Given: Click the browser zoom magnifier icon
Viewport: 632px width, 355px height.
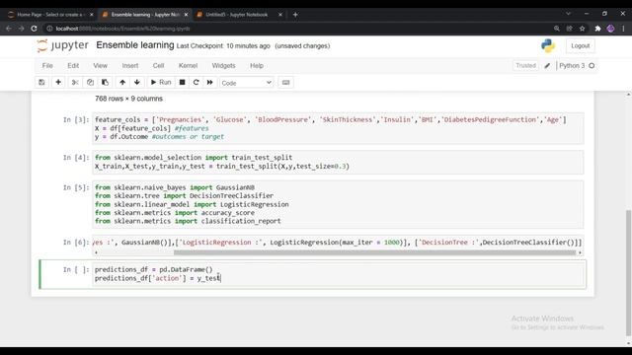Looking at the screenshot, I should pyautogui.click(x=557, y=29).
